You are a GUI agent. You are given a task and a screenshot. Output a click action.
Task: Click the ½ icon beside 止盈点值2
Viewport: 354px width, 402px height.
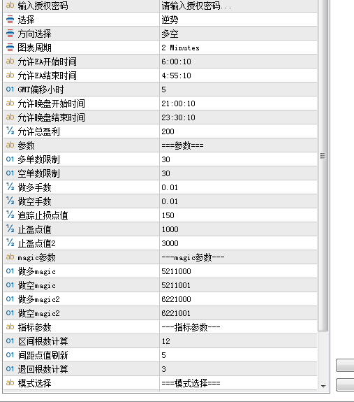click(x=10, y=243)
